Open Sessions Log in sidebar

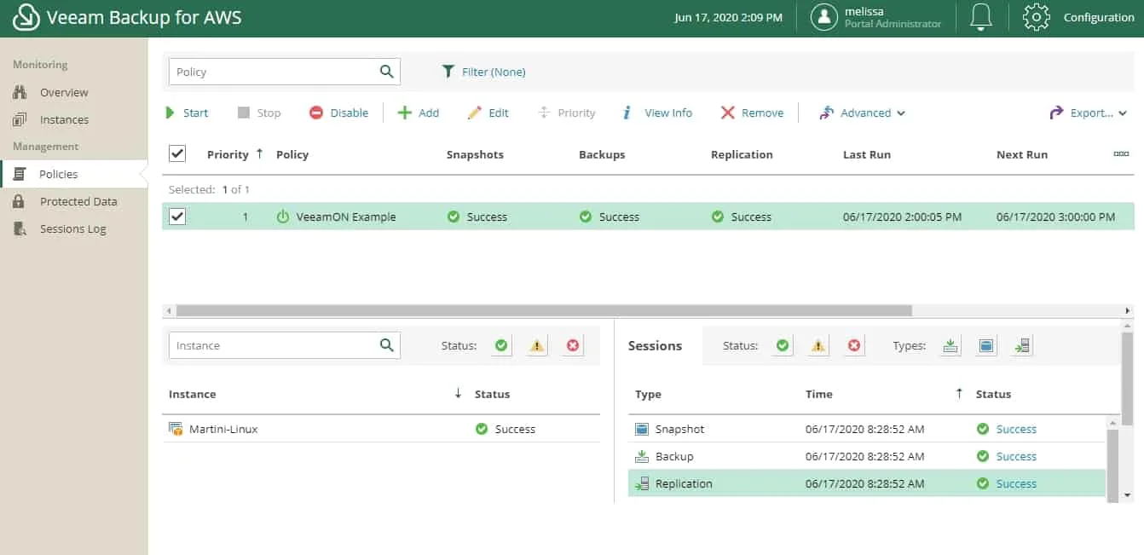[72, 228]
